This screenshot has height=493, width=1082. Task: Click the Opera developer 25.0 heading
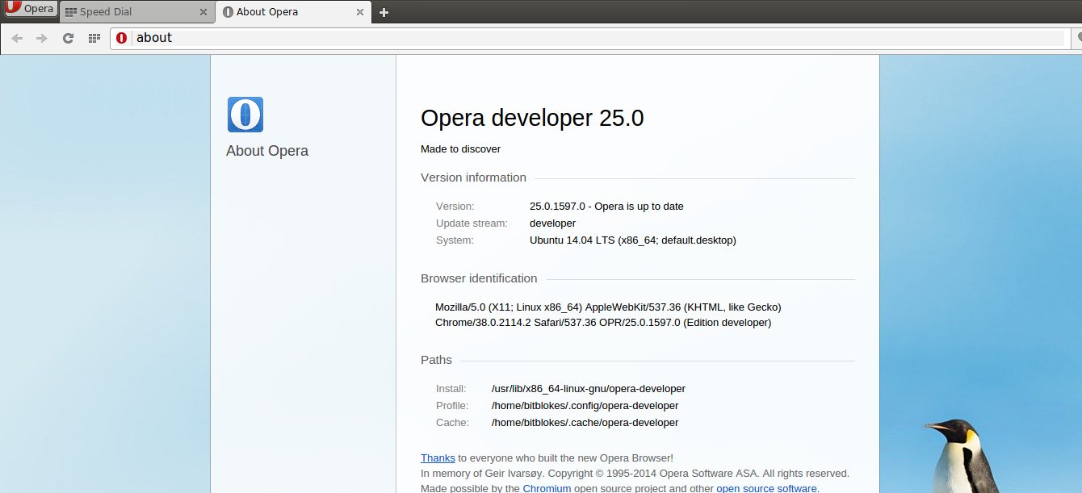pos(532,118)
